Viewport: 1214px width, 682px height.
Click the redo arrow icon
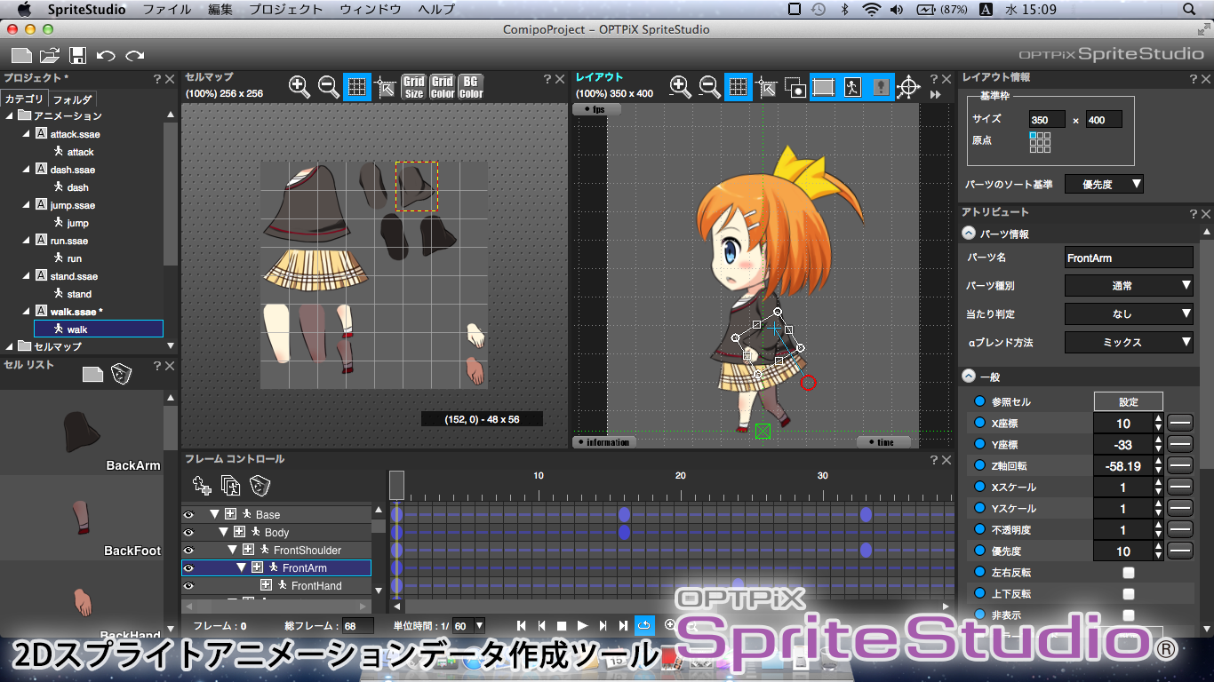point(134,55)
